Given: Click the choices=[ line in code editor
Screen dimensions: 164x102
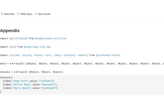Looking at the screenshot, I should pyautogui.click(x=6, y=78).
